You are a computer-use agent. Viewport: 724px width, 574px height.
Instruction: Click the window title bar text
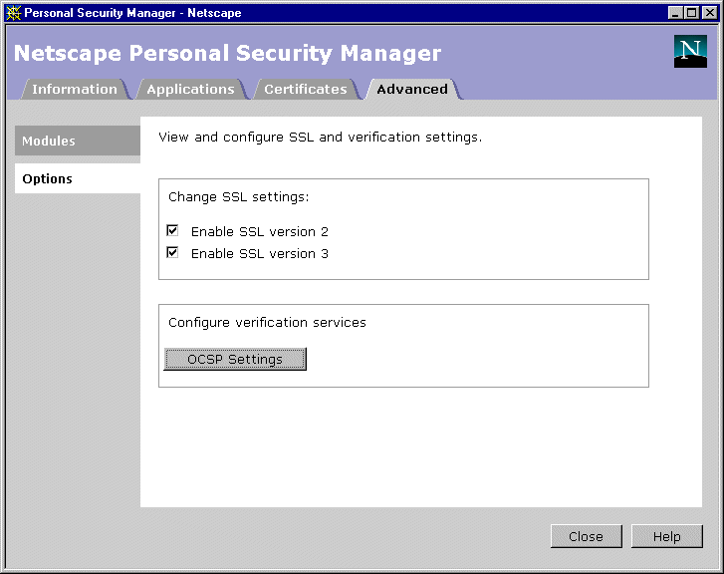tap(132, 13)
